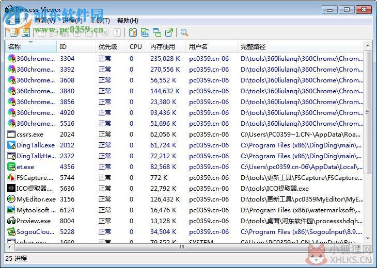Click the 正常 priority in row ID 5744
This screenshot has height=268, width=377.
(x=105, y=177)
